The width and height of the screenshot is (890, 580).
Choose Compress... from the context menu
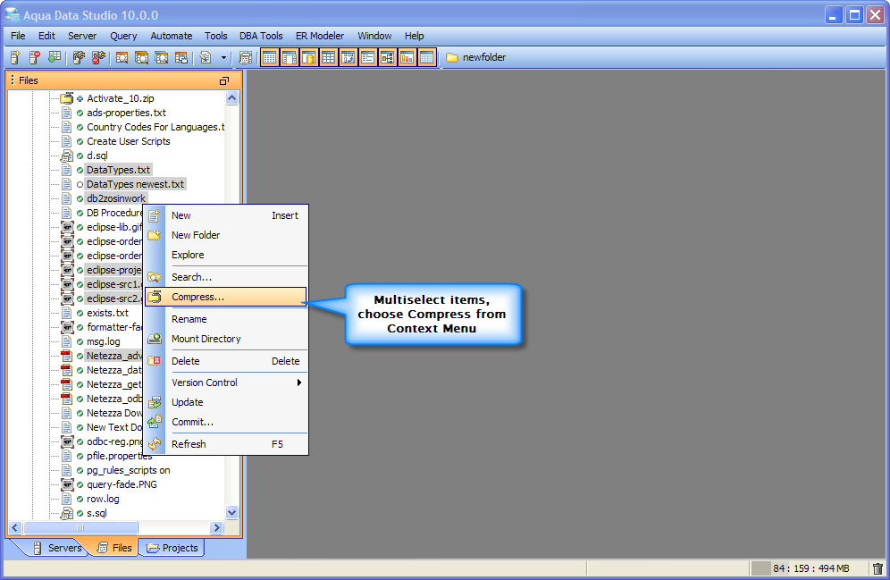click(226, 297)
